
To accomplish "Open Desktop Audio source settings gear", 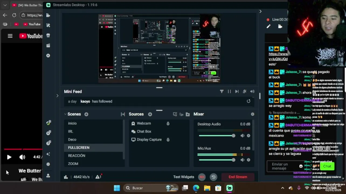I will click(248, 136).
